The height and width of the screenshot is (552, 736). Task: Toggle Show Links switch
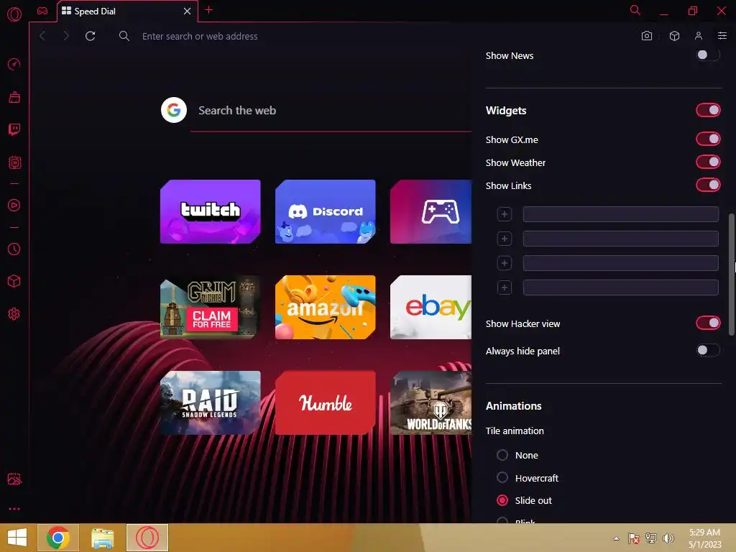708,185
